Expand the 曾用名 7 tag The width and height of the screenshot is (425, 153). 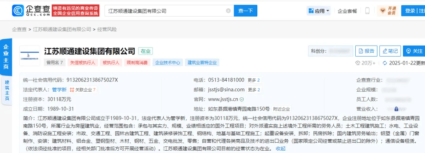[x=55, y=63]
